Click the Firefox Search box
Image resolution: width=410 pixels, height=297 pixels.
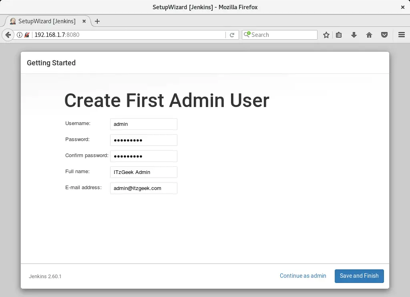[279, 35]
